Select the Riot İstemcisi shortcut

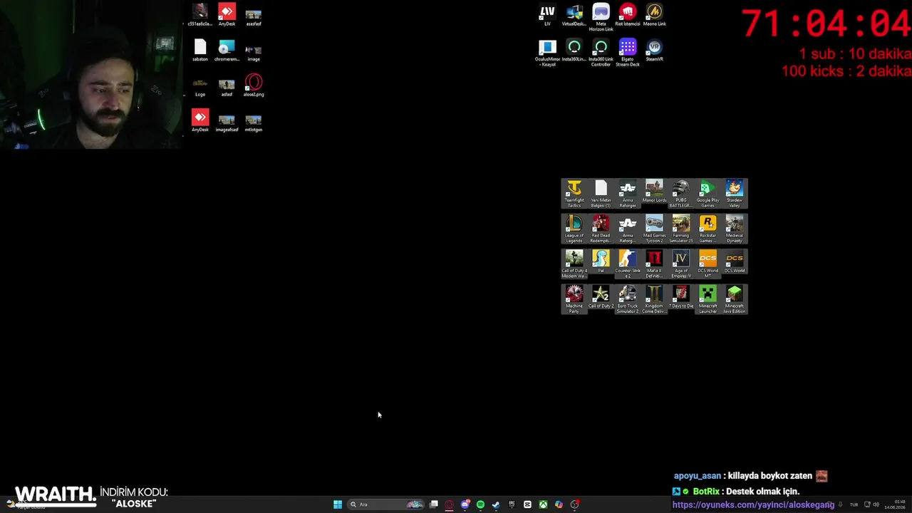[628, 15]
